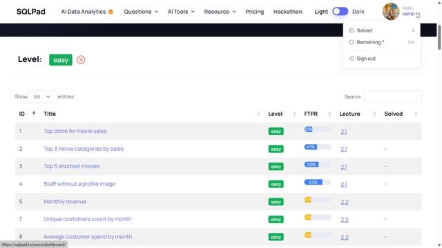
Task: Click FTPR progress bar for Top store row
Action: click(318, 130)
